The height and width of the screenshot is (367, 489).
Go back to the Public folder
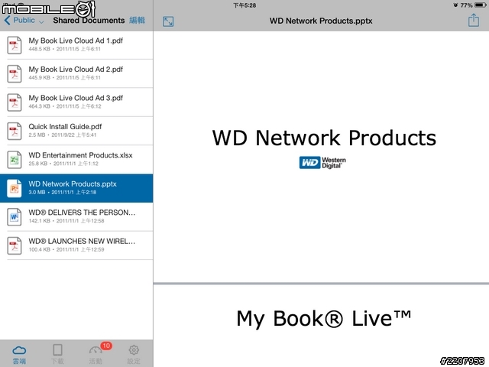(x=19, y=21)
